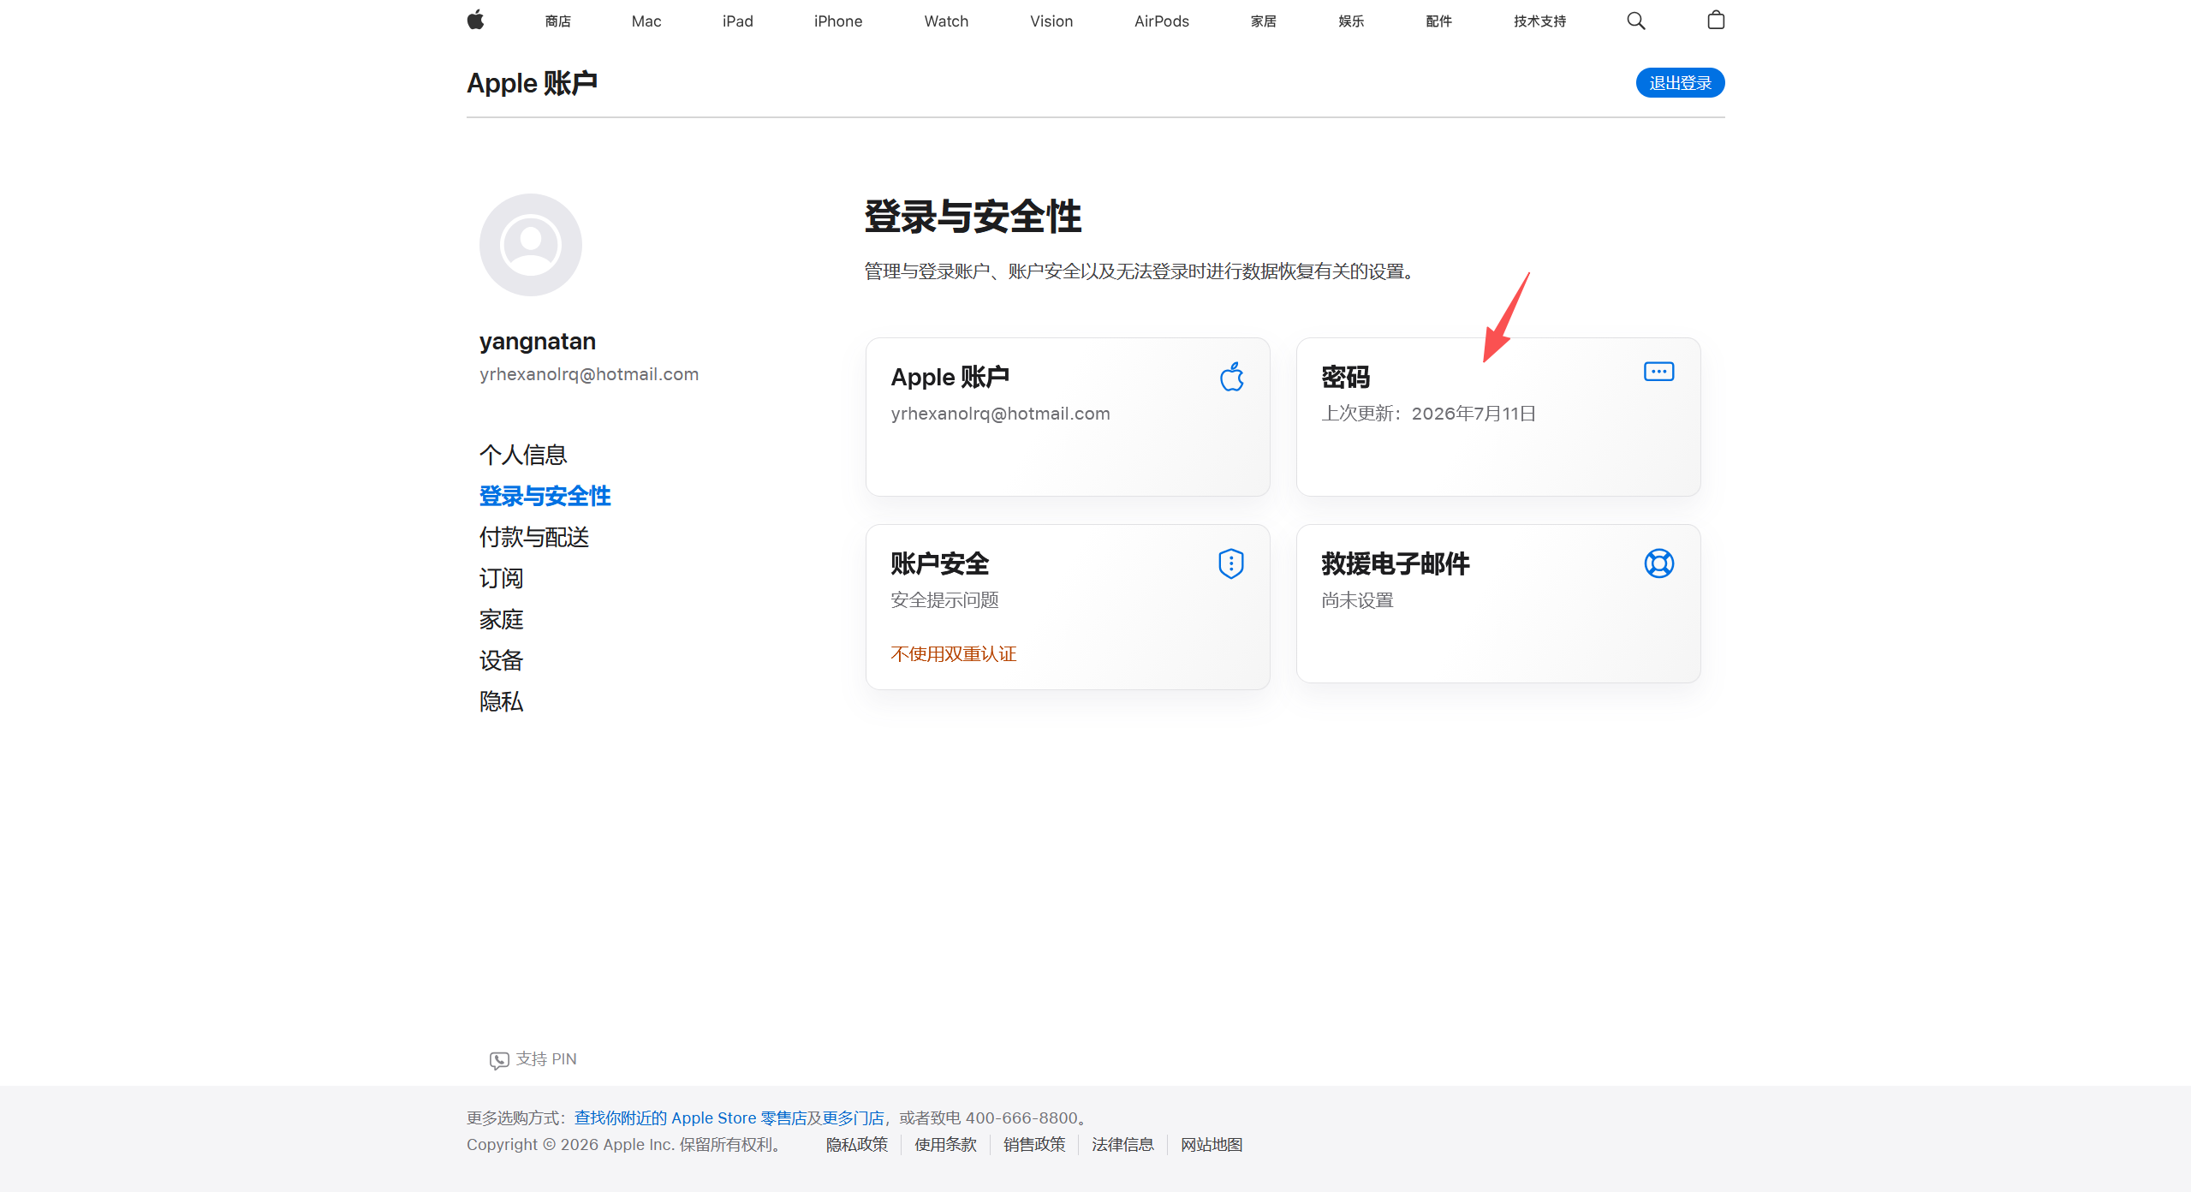This screenshot has height=1192, width=2191.
Task: Click the Apple icon on the Apple 账户 card
Action: 1231,377
